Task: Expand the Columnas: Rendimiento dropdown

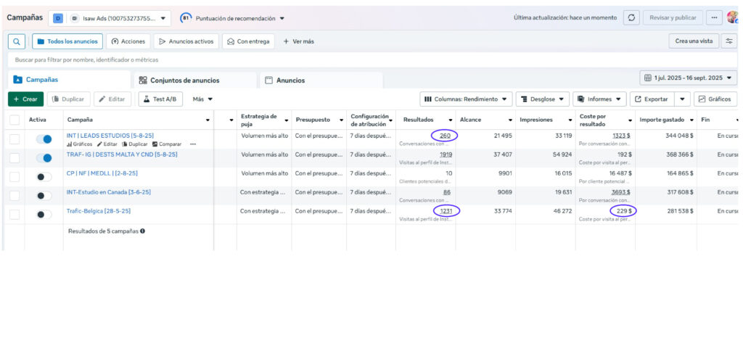Action: (465, 99)
